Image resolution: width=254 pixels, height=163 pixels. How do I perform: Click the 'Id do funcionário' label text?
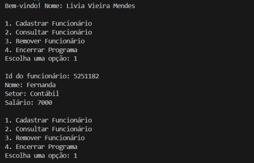(x=38, y=76)
